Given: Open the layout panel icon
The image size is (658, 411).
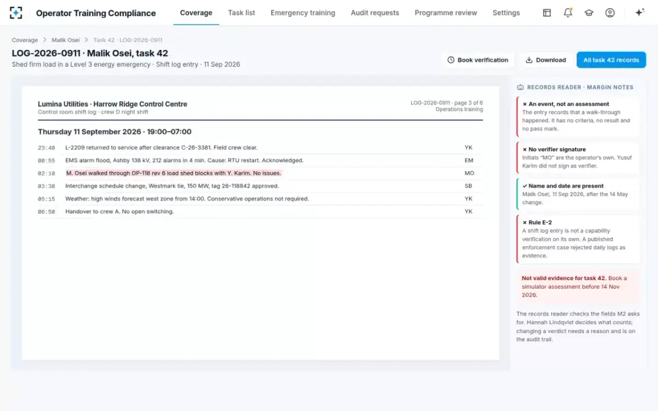Looking at the screenshot, I should (547, 13).
